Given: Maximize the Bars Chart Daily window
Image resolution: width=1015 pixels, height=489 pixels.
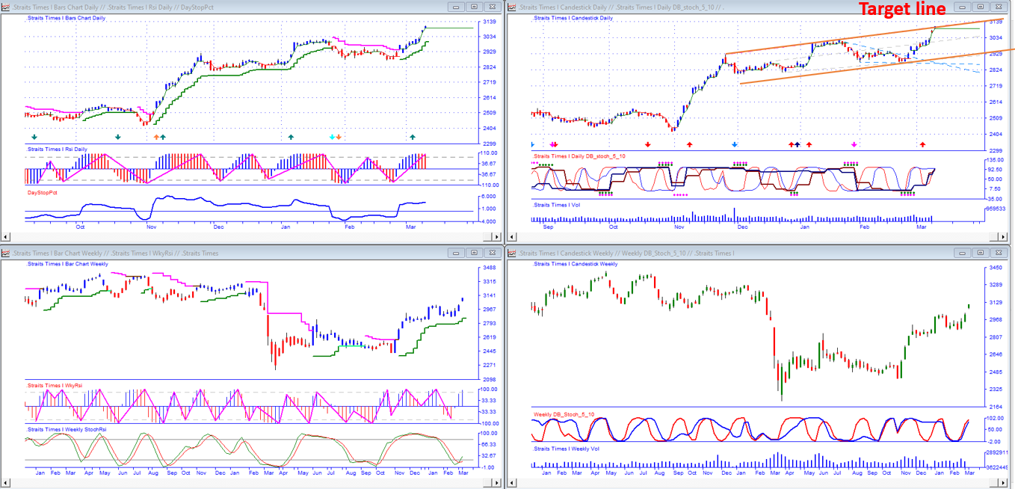Looking at the screenshot, I should 474,7.
